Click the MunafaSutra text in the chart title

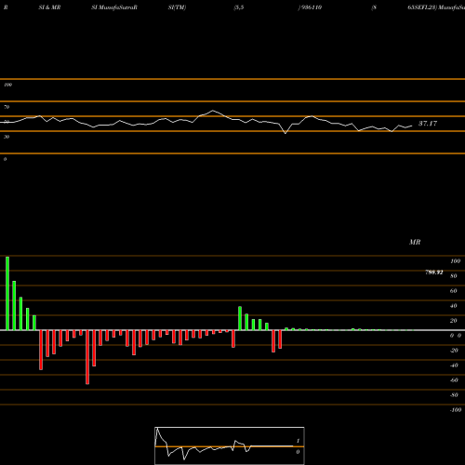coord(117,7)
